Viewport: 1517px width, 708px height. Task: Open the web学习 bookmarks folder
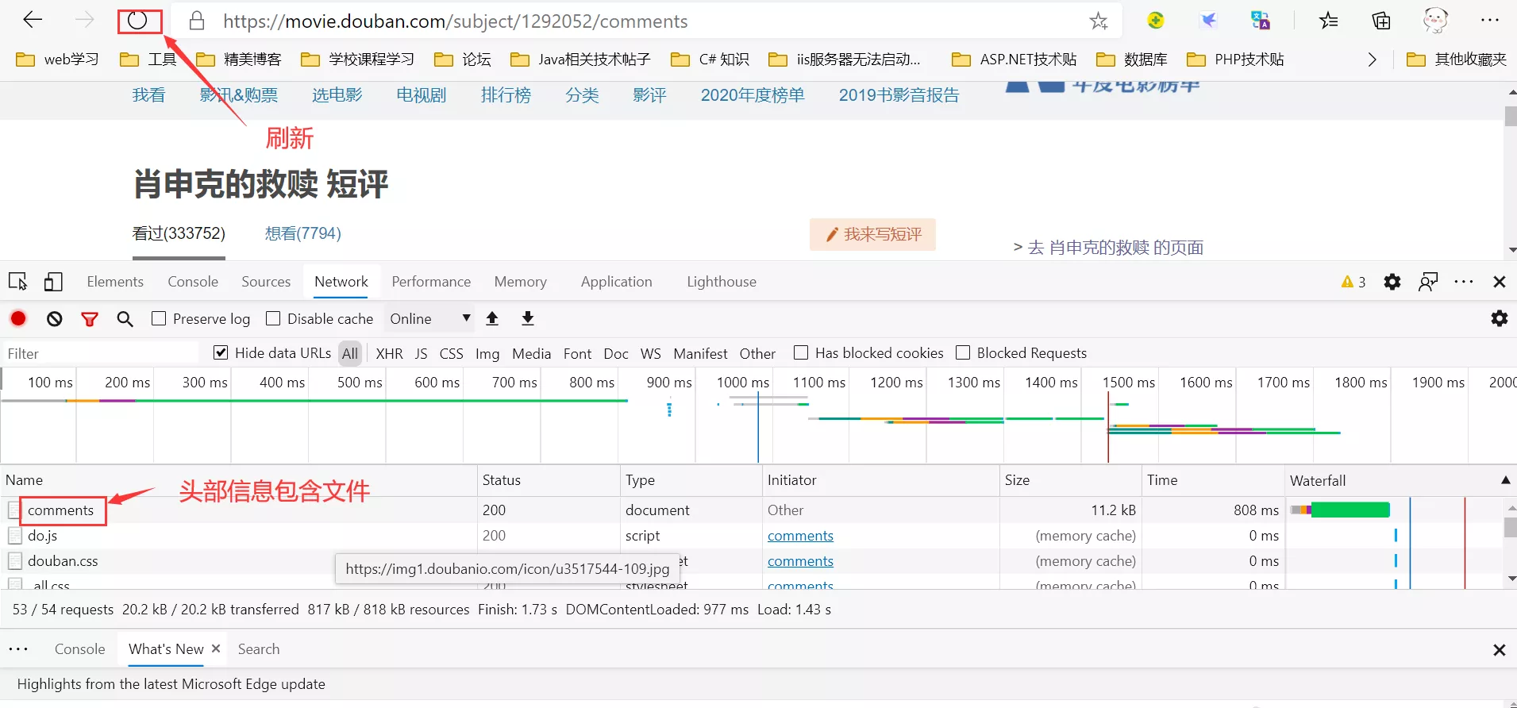[x=58, y=60]
